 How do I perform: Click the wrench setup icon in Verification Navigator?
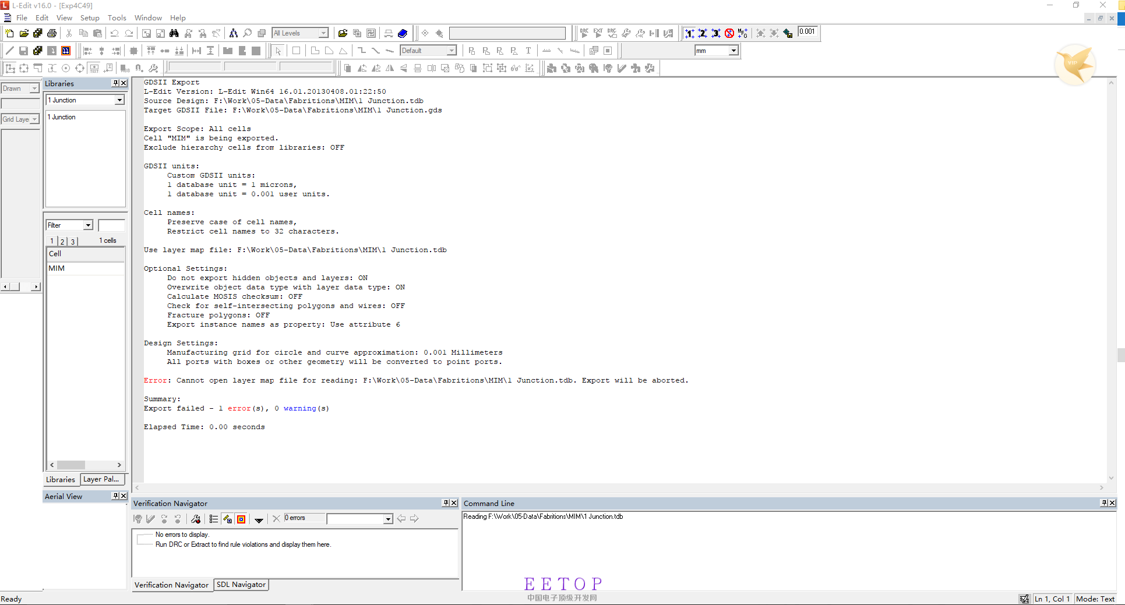coord(196,519)
